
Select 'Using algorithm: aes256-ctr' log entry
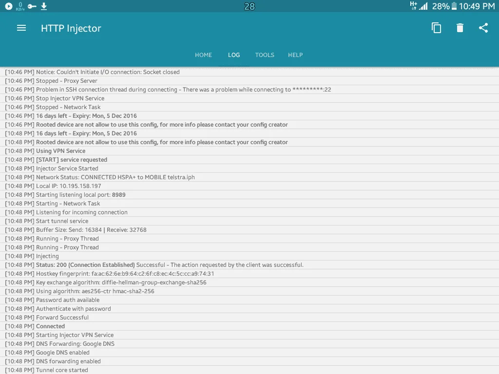(x=249, y=291)
